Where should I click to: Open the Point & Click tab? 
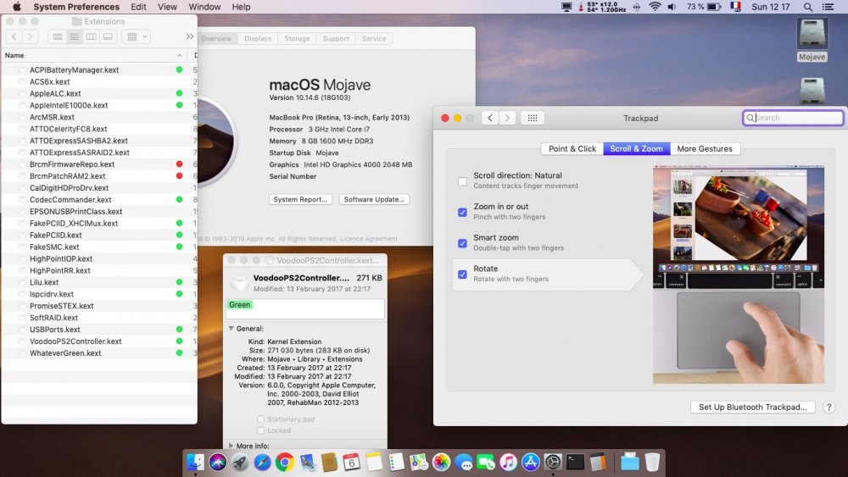tap(572, 148)
